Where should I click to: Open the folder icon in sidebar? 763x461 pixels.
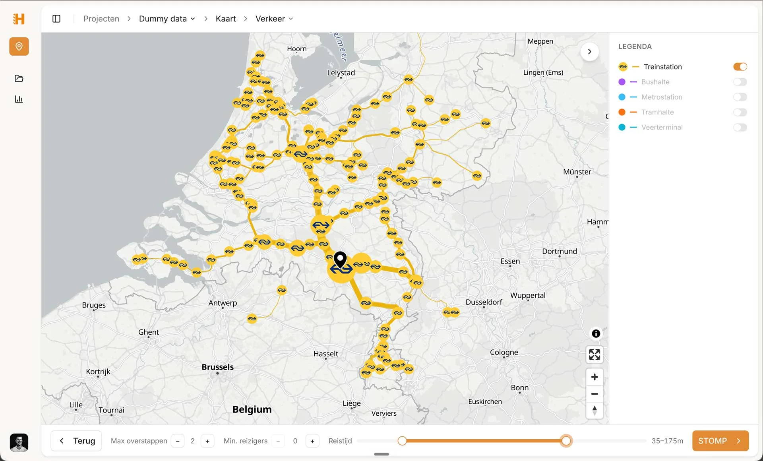pyautogui.click(x=19, y=78)
